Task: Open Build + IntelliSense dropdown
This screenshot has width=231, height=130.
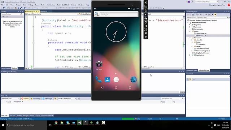Action: click(x=67, y=99)
